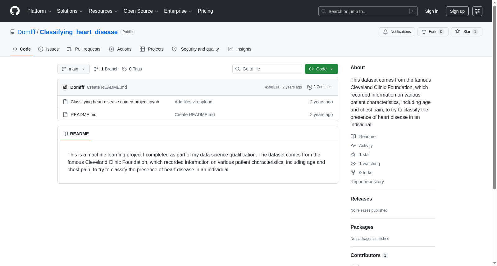
Task: Click the magnifier icon in Search or jump to
Action: pyautogui.click(x=324, y=11)
